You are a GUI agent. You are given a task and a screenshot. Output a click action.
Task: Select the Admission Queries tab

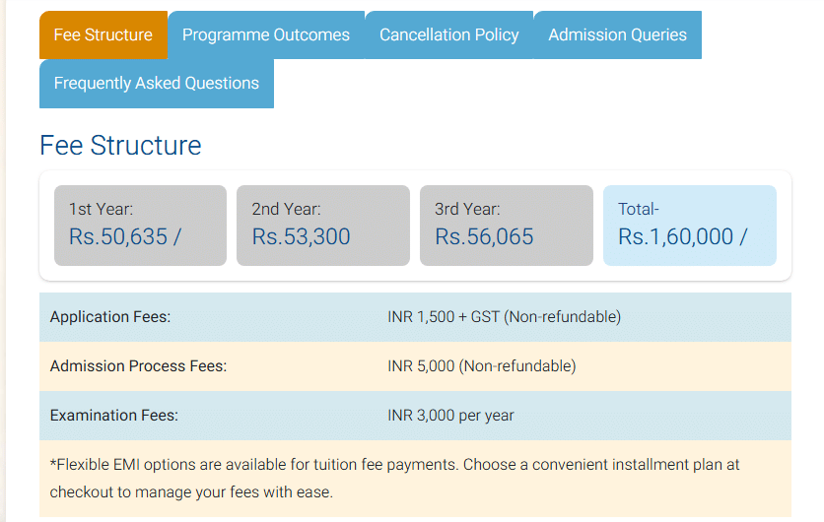coord(617,34)
